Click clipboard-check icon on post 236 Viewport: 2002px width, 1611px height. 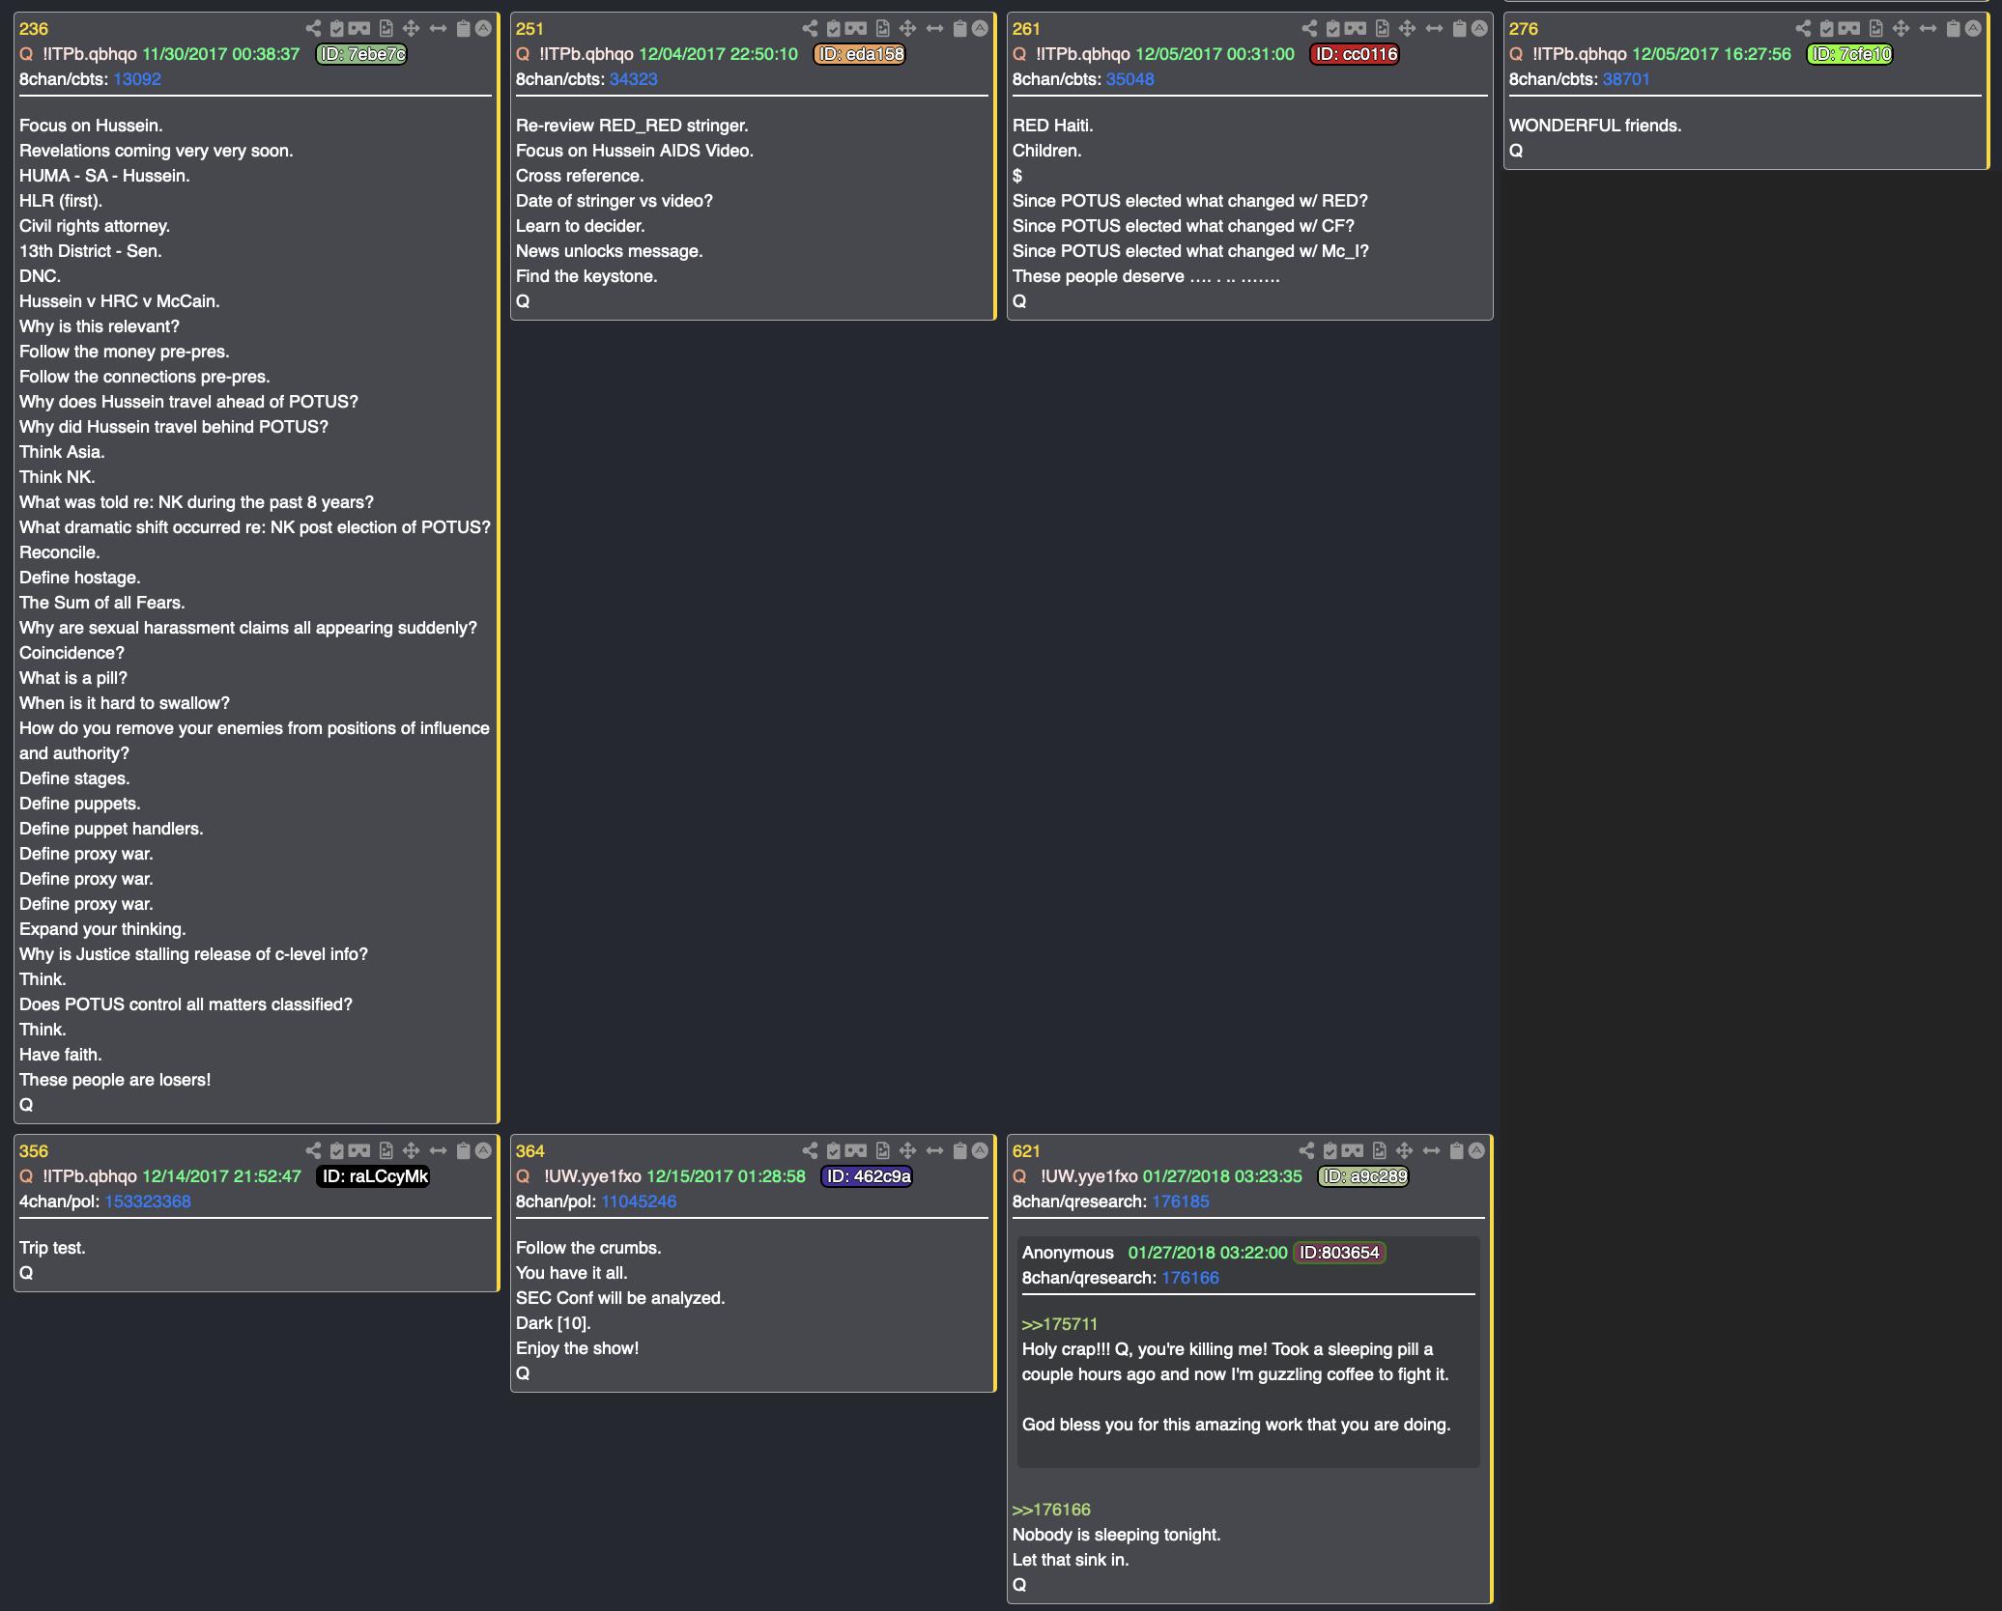coord(337,28)
